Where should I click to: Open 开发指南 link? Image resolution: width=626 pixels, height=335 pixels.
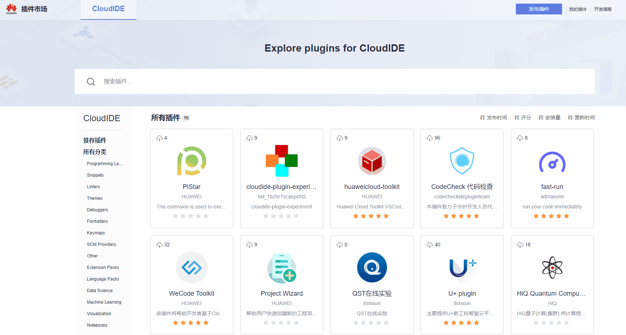(x=603, y=9)
